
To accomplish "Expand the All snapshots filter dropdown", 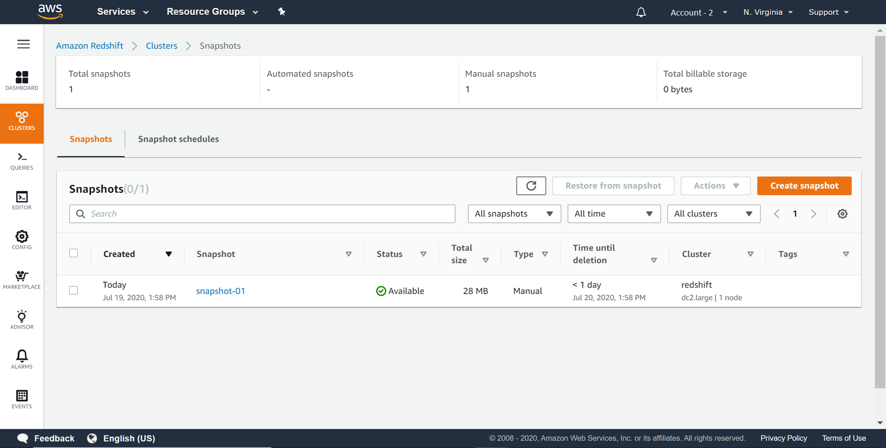I will click(x=514, y=214).
